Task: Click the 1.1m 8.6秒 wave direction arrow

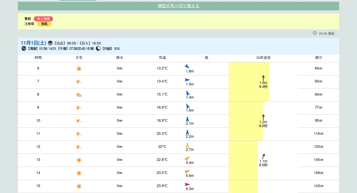Action: pyautogui.click(x=263, y=156)
